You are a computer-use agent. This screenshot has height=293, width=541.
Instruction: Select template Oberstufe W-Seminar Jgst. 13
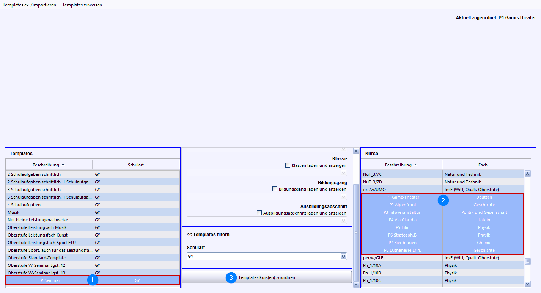(92, 273)
